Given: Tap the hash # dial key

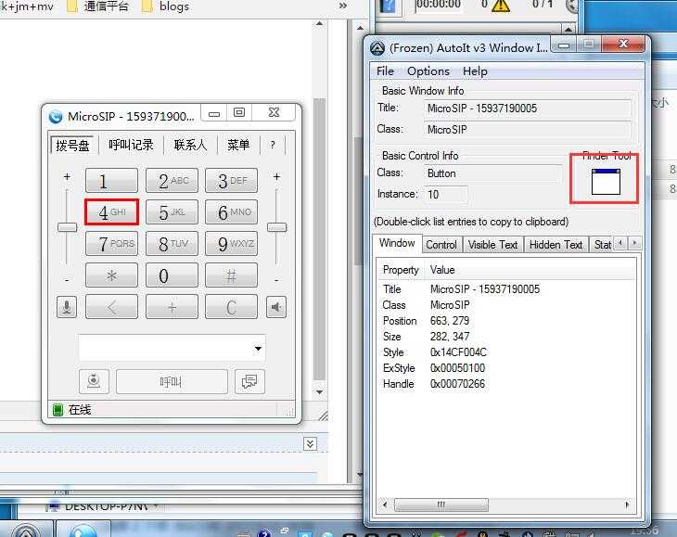Looking at the screenshot, I should [x=232, y=275].
